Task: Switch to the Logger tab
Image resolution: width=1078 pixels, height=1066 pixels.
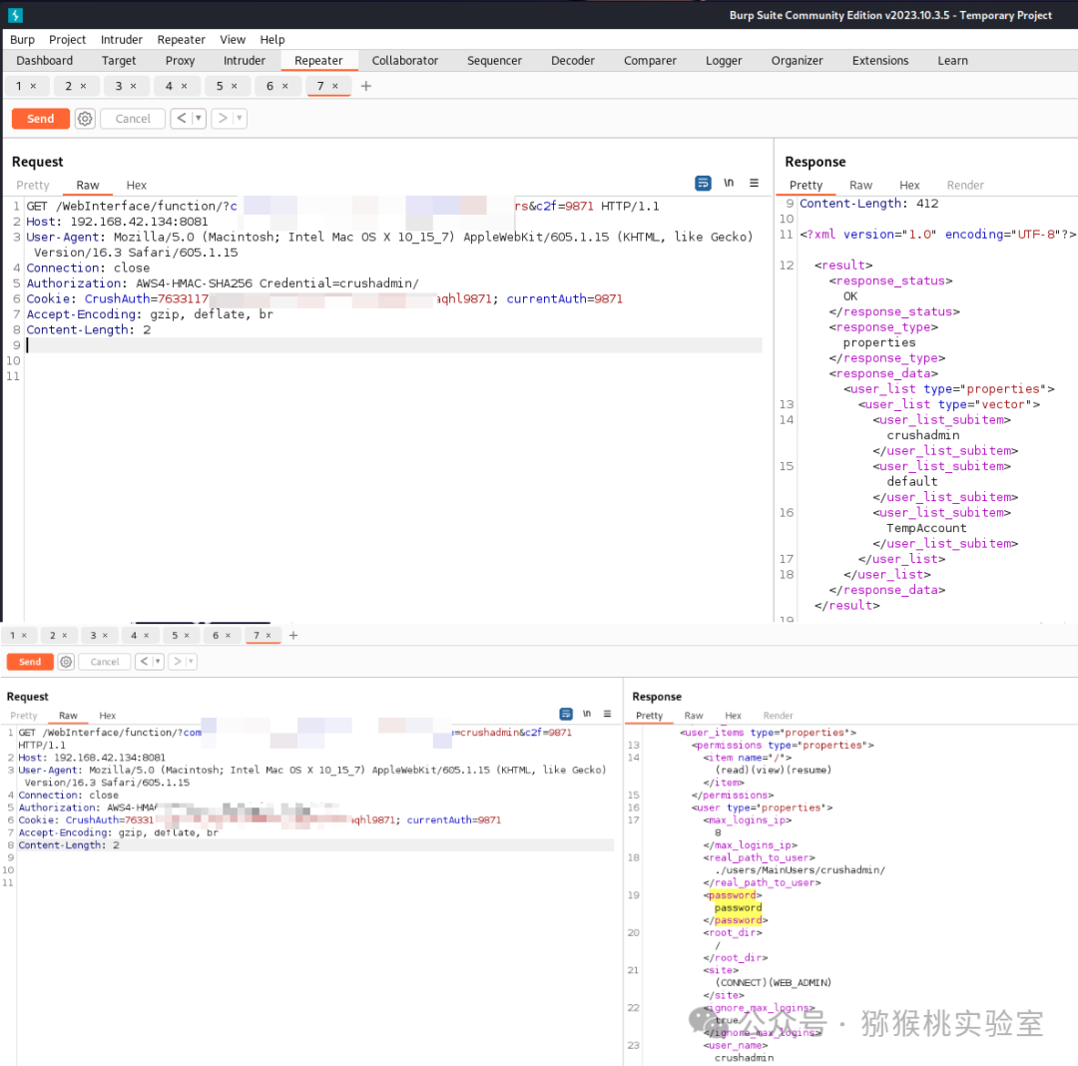Action: click(x=724, y=61)
